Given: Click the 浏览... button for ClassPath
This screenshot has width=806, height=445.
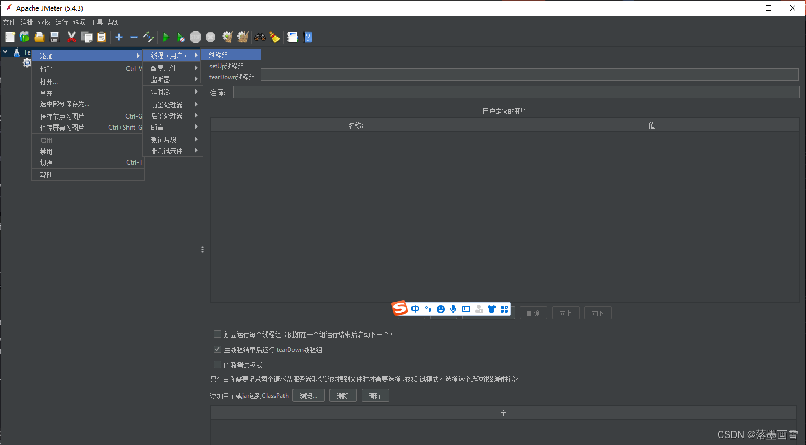Looking at the screenshot, I should (308, 395).
